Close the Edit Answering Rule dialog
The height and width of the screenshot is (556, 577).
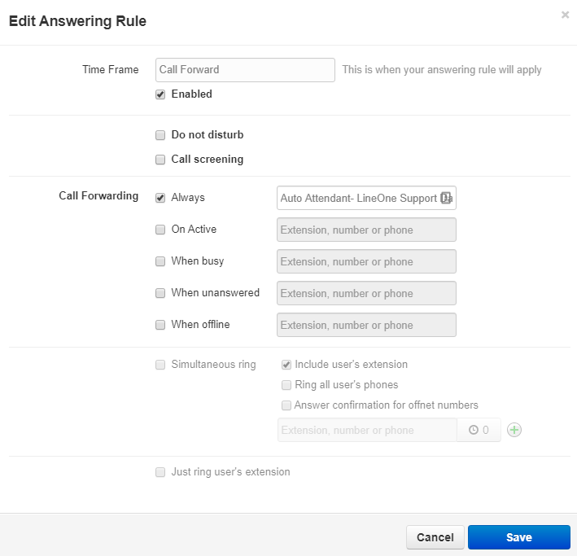[565, 15]
